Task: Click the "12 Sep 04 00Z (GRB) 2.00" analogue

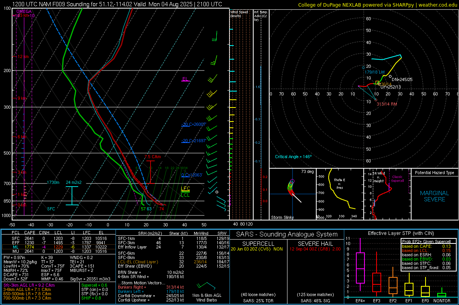Action: [x=315, y=249]
